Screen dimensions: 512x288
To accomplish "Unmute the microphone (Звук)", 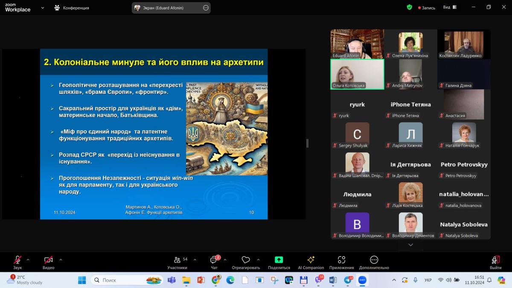I will (x=17, y=260).
